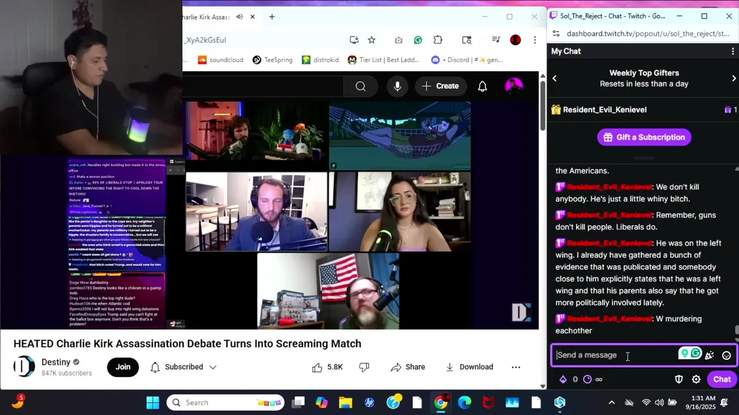Open site info icon in Twitch popout address bar
The width and height of the screenshot is (739, 415).
[x=556, y=33]
